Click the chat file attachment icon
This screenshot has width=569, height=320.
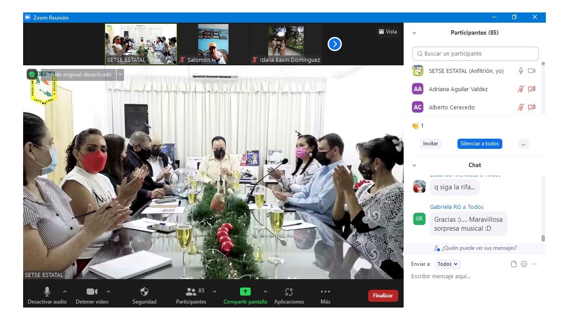(514, 264)
